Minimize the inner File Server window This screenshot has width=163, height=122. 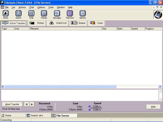coord(154,7)
